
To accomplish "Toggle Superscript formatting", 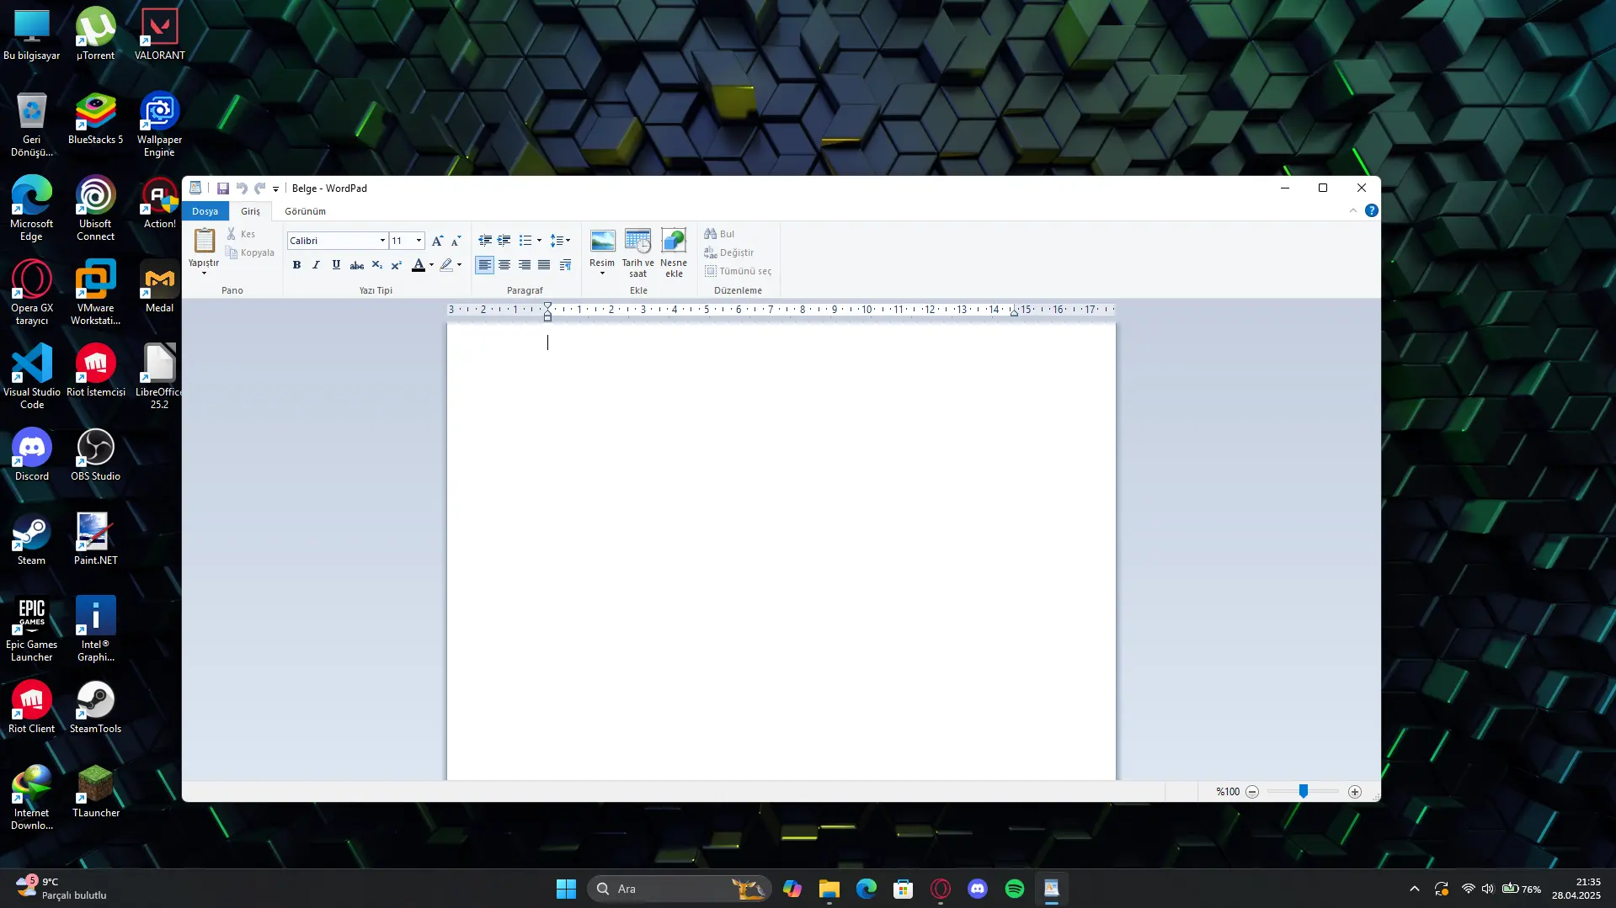I will point(397,265).
